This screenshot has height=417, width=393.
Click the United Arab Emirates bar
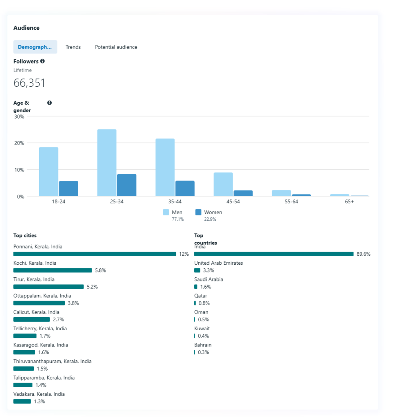tap(197, 270)
